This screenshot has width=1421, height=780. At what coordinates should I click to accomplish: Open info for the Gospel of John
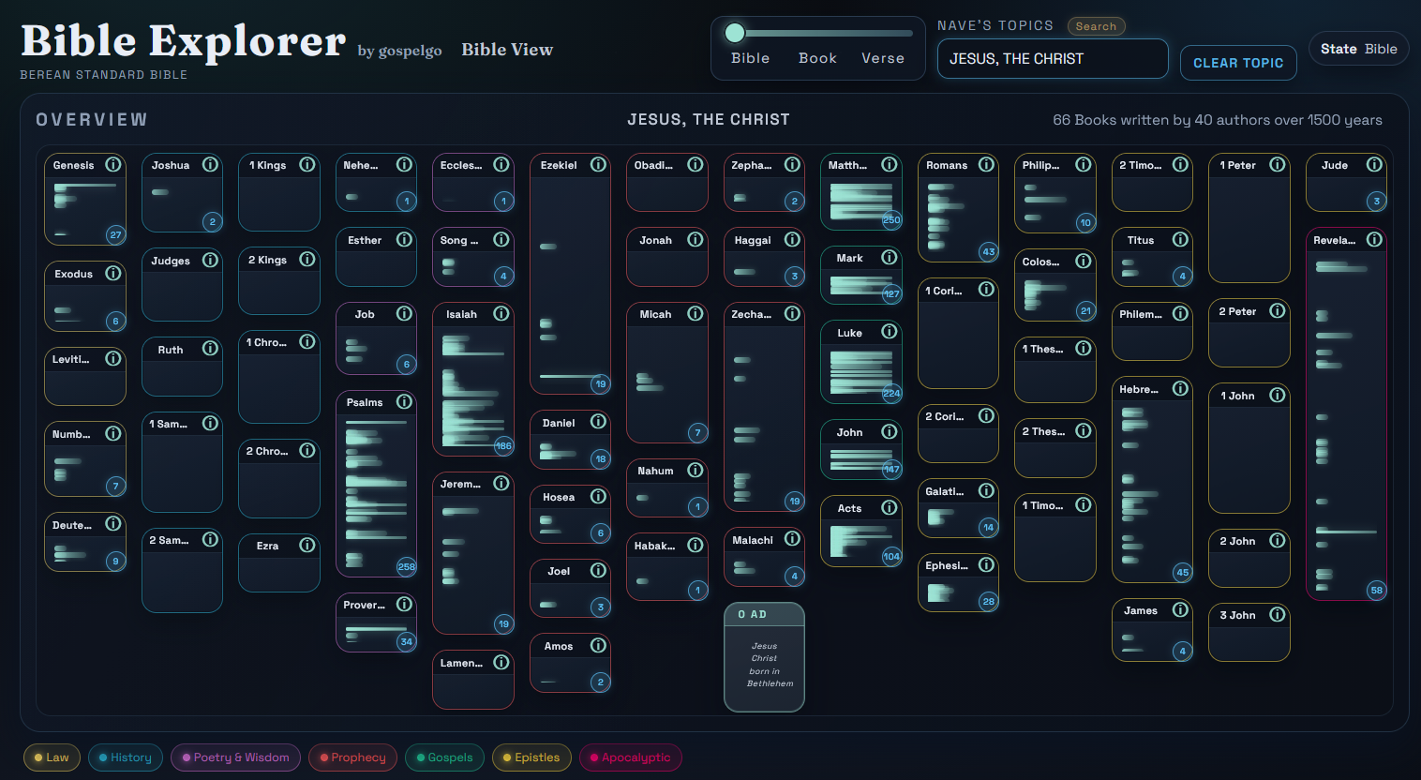click(x=889, y=431)
